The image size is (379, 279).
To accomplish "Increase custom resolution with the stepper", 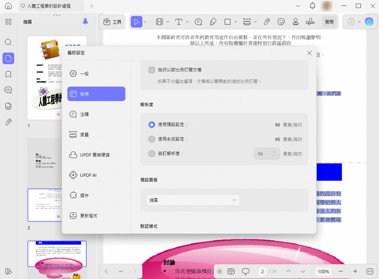I will tap(273, 152).
